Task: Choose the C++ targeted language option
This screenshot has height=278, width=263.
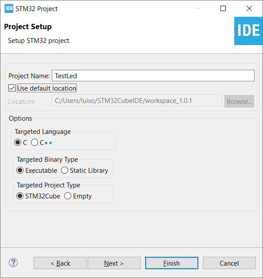Action: 35,143
